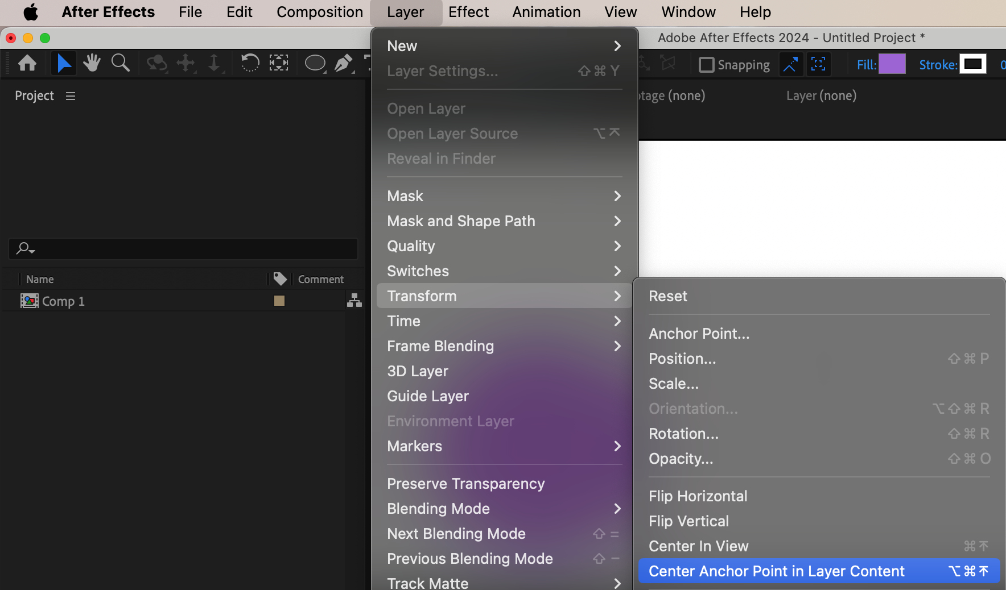Choose Center Anchor Point in Layer Content
This screenshot has height=590, width=1006.
[x=819, y=571]
